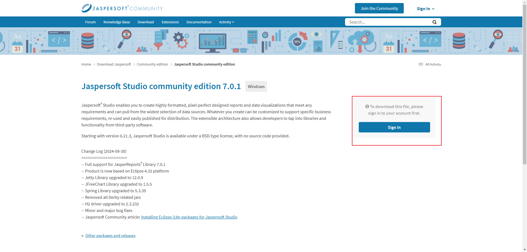The width and height of the screenshot is (527, 252).
Task: Click the Change Log (2024-09-30) text
Action: point(104,151)
